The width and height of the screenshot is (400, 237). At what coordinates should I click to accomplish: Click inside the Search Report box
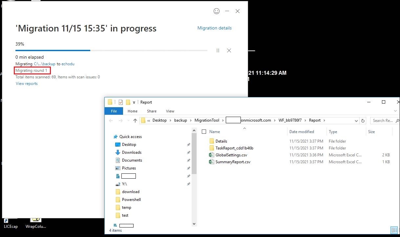click(x=383, y=120)
